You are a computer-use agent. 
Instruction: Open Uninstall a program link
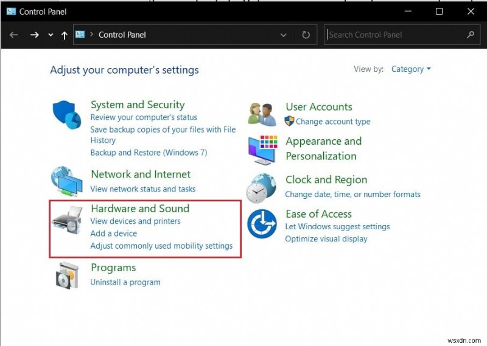tap(125, 282)
